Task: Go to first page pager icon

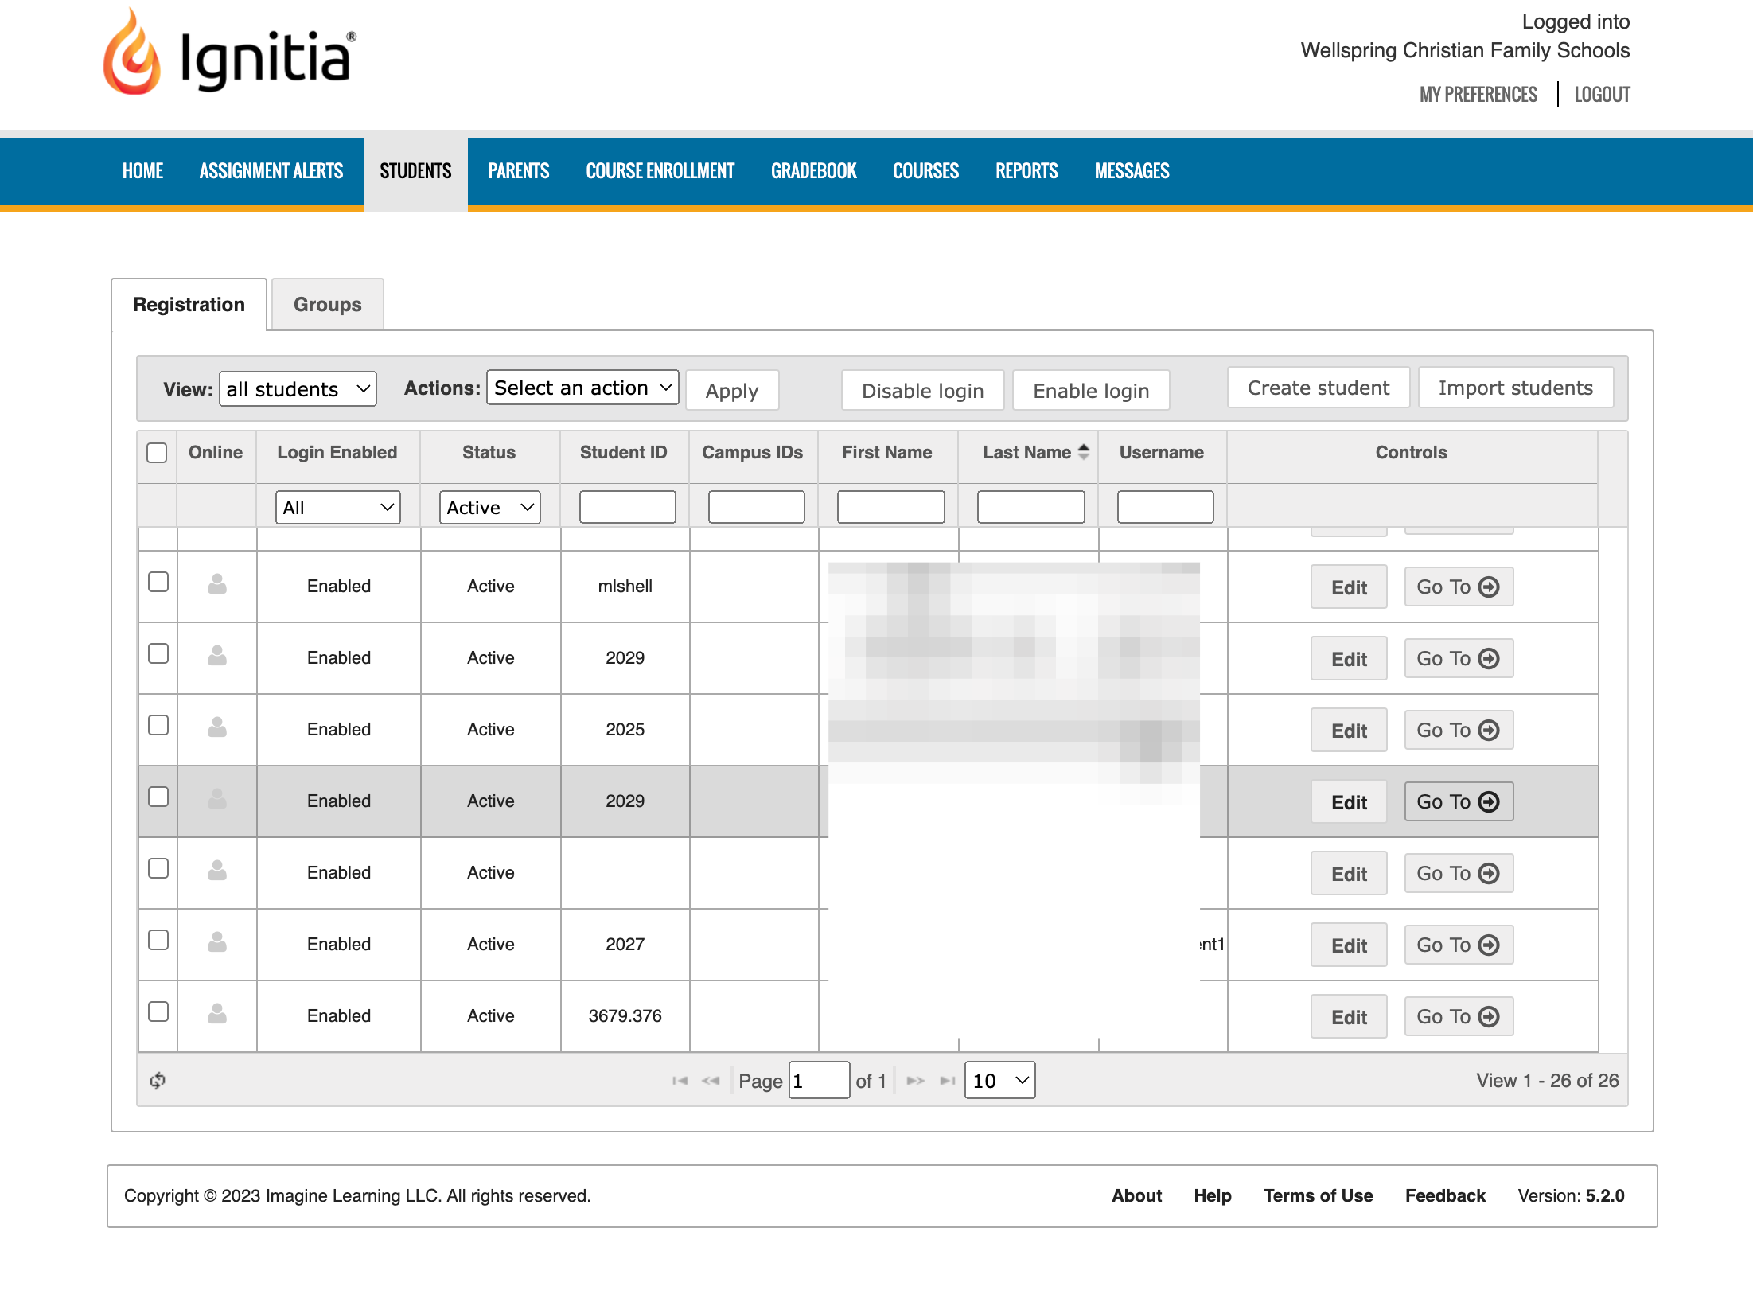Action: coord(680,1081)
